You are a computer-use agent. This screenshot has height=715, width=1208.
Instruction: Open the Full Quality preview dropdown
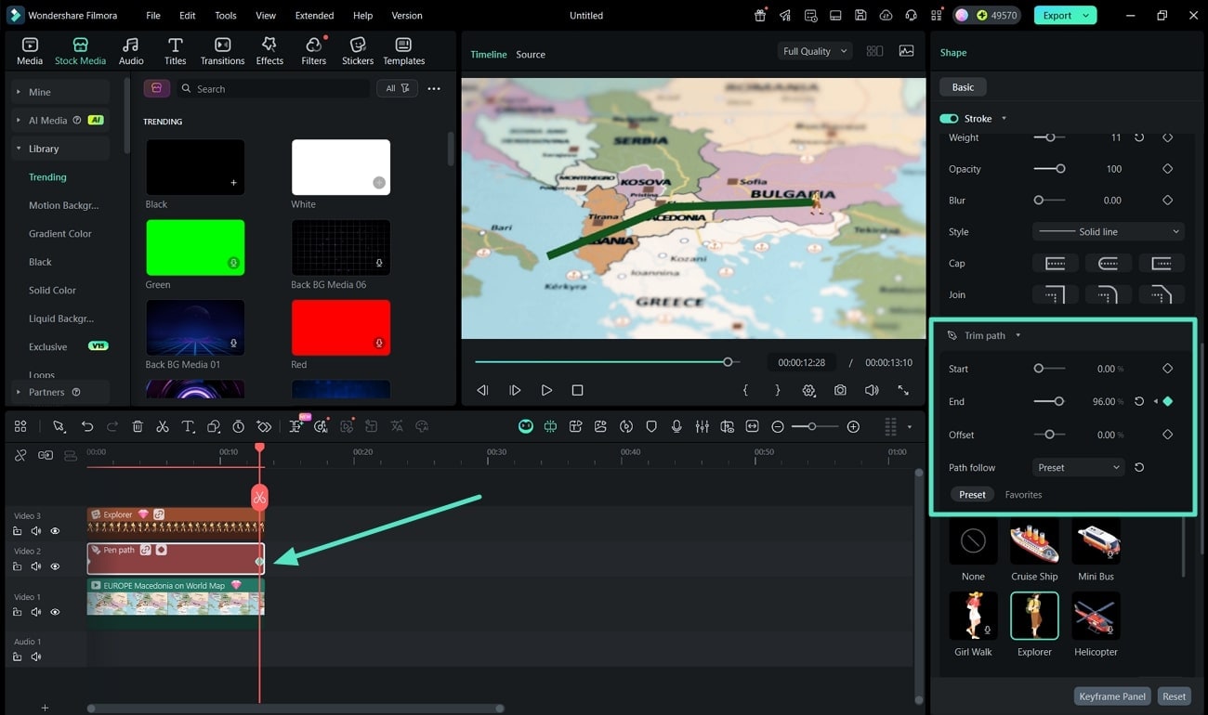(814, 51)
